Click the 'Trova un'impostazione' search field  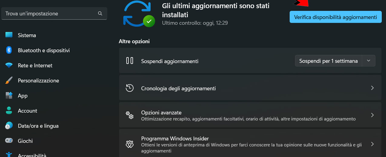point(50,14)
